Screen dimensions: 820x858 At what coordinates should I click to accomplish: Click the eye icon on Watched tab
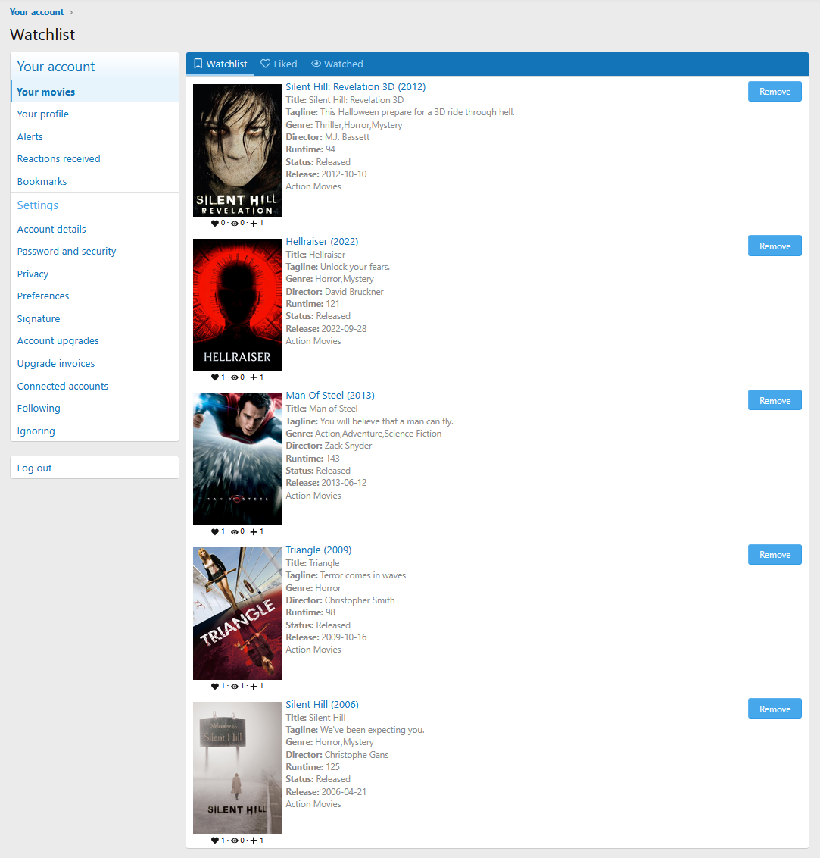pos(316,64)
